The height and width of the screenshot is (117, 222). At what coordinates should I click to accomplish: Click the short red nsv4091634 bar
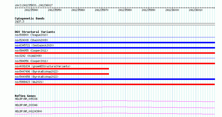(x=62, y=69)
